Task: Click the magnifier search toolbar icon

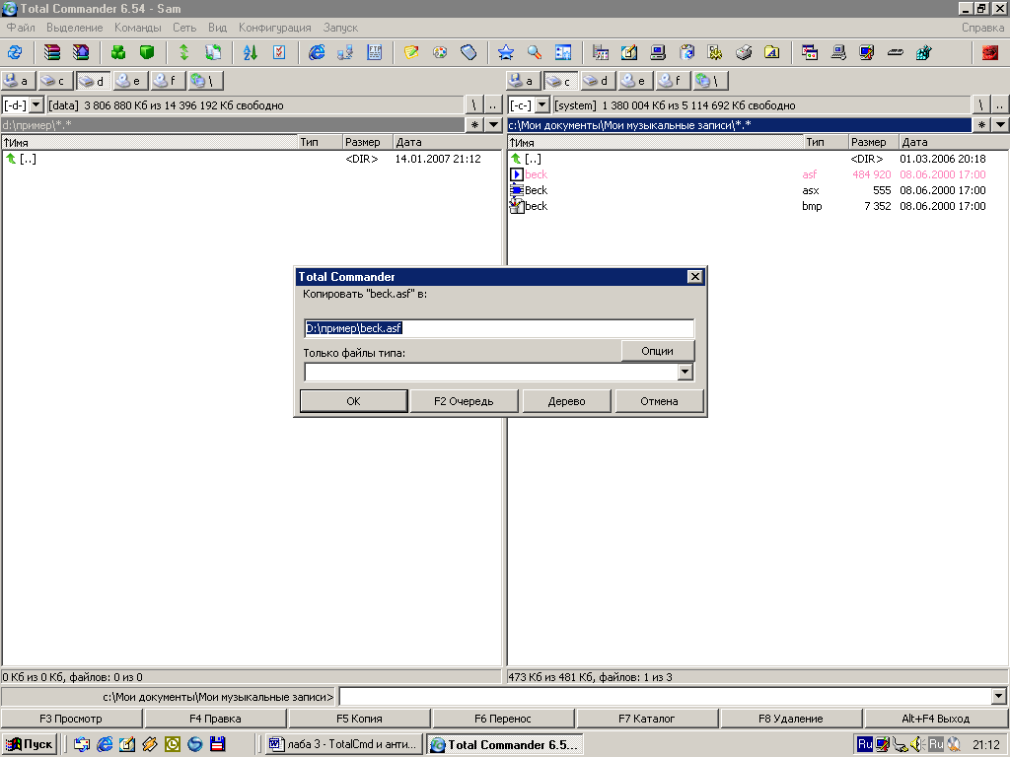Action: tap(535, 53)
